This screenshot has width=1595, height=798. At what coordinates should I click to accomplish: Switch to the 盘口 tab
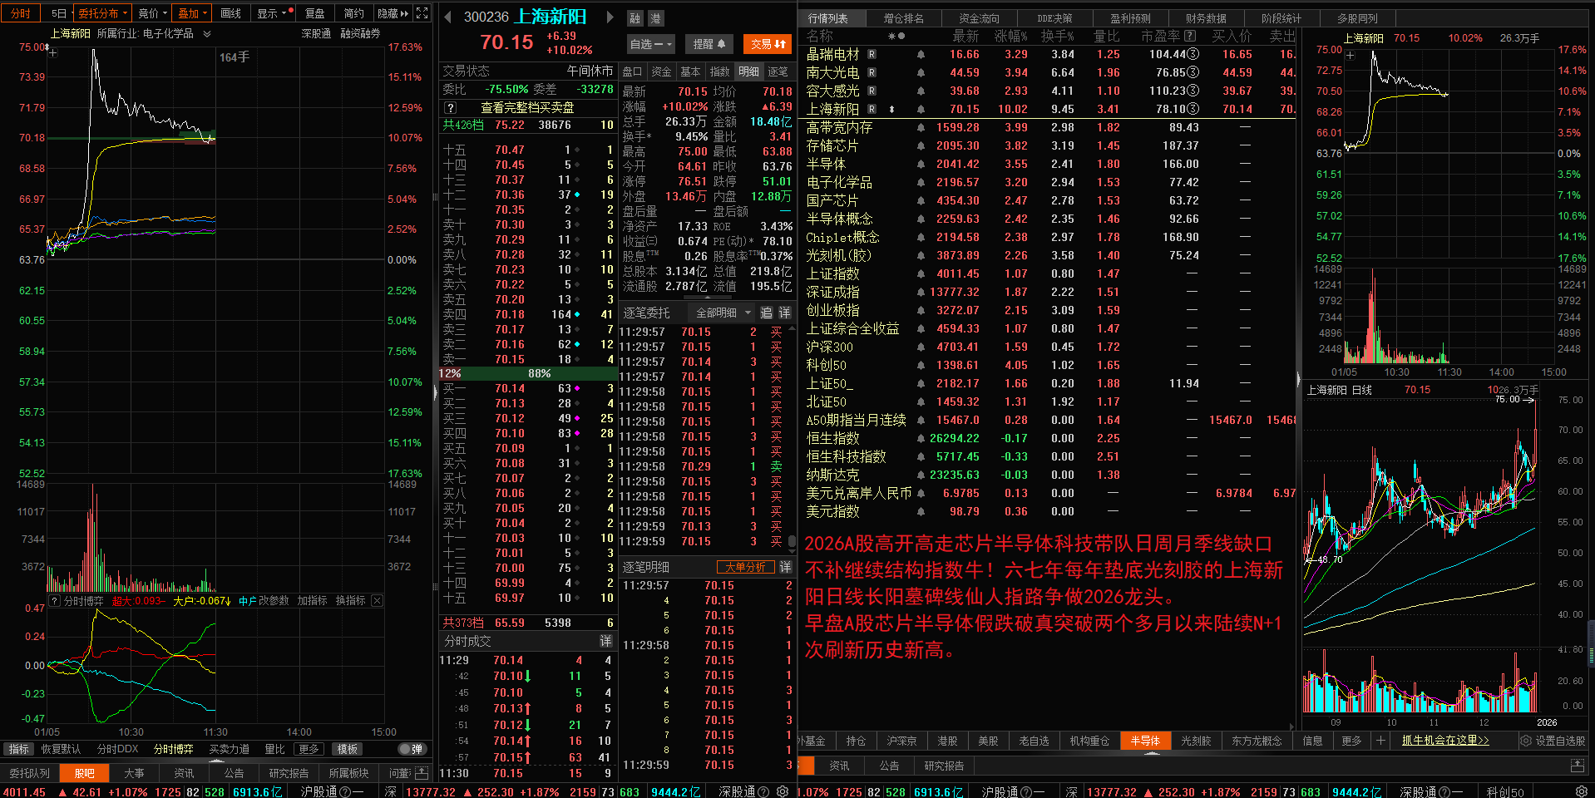(x=633, y=71)
